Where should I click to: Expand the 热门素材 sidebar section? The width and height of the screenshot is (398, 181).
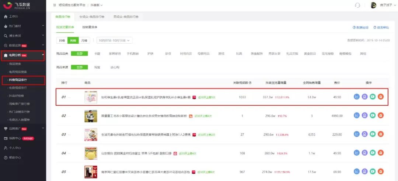[23, 26]
